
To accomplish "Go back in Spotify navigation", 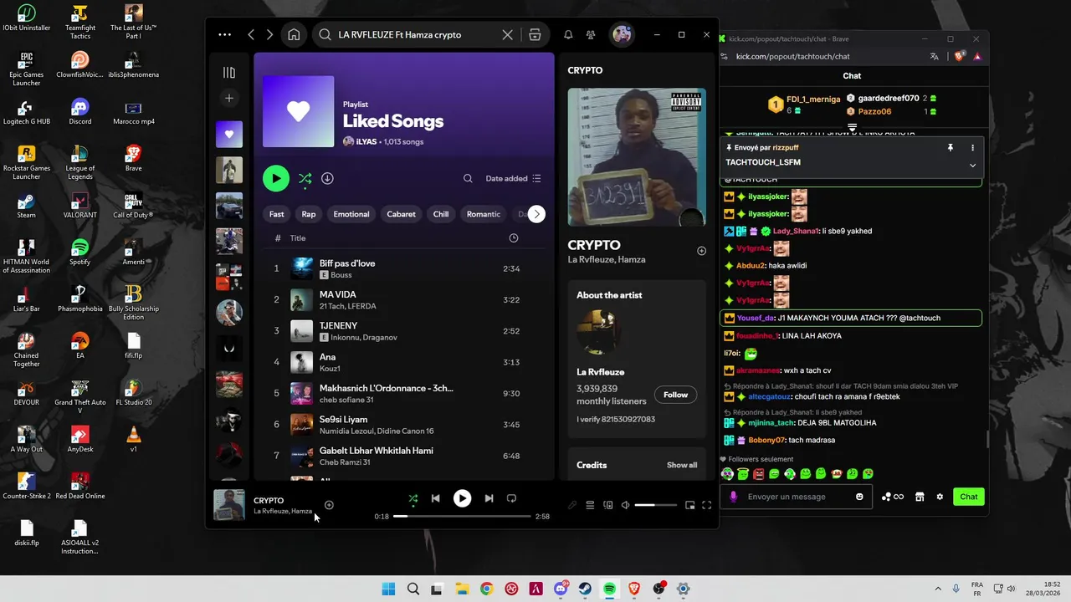I will (251, 35).
